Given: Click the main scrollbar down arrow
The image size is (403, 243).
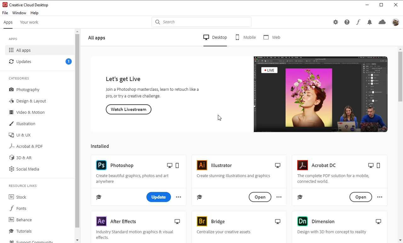Looking at the screenshot, I should pos(400,240).
